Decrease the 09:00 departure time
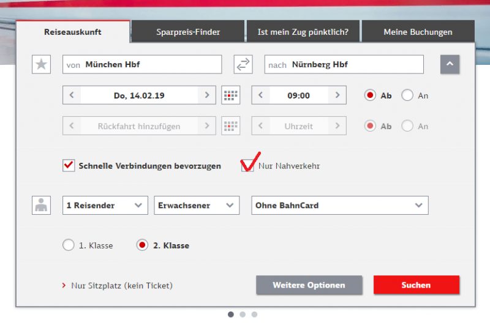Image resolution: width=490 pixels, height=328 pixels. coord(261,95)
